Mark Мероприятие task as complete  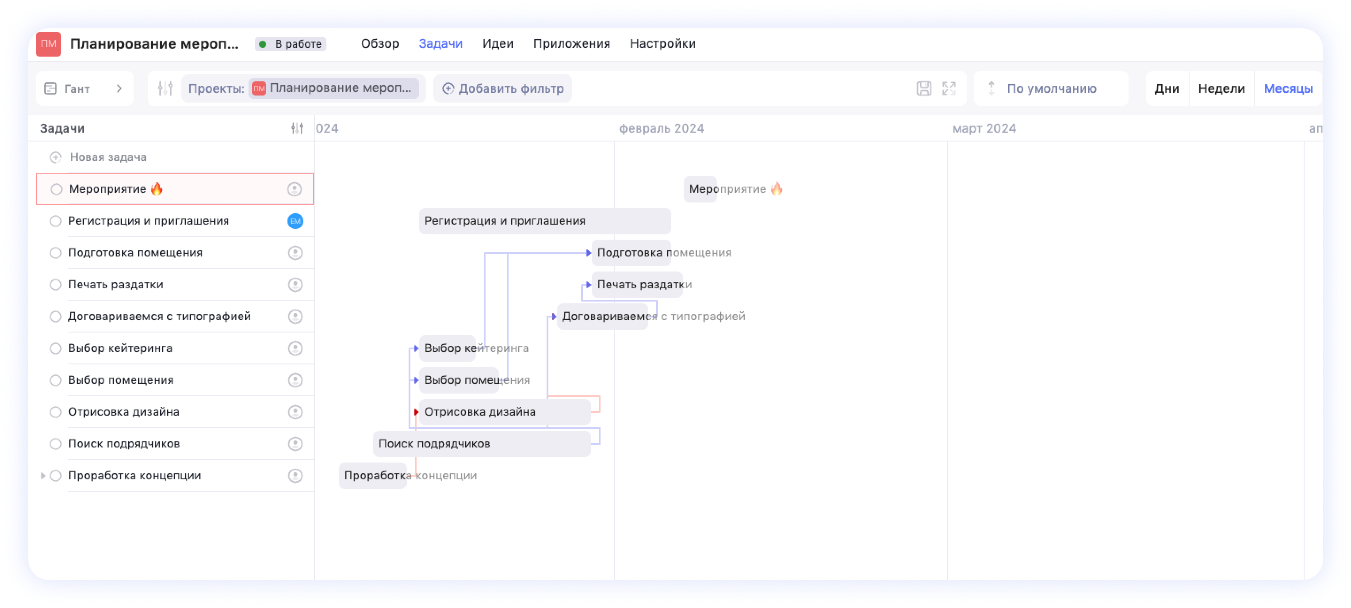(x=56, y=189)
